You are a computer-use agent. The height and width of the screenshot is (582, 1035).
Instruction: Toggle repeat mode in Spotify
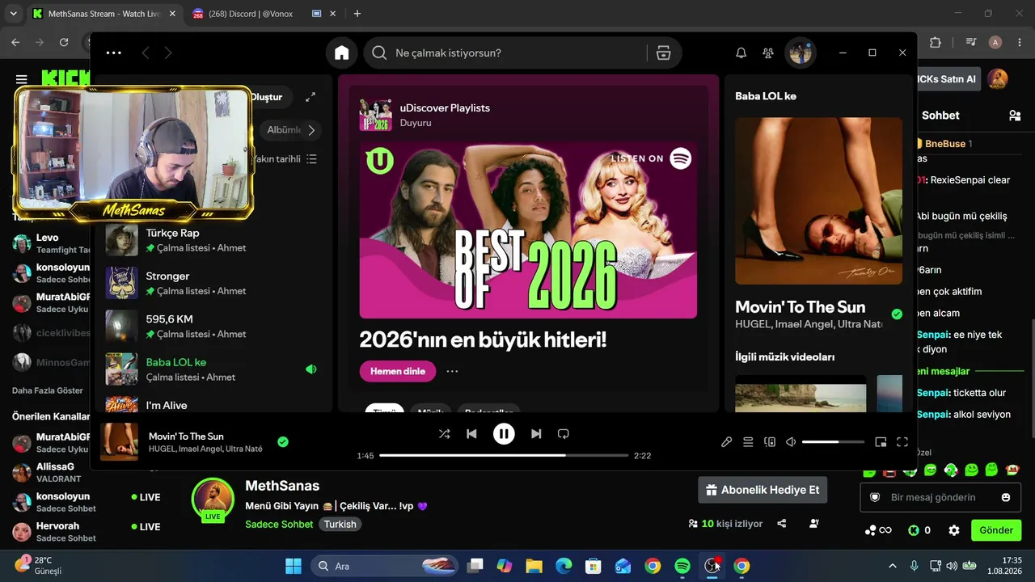click(564, 434)
